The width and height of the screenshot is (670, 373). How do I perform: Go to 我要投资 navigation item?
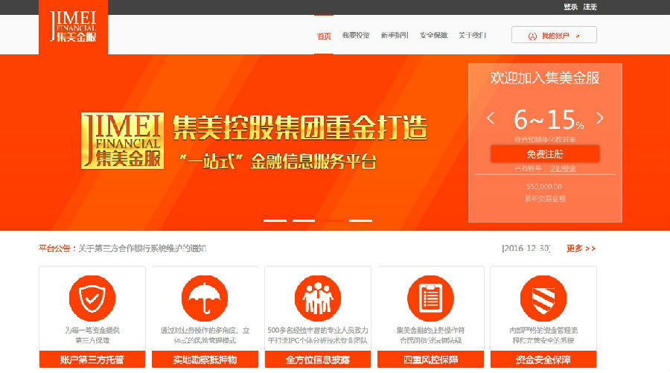[x=356, y=36]
